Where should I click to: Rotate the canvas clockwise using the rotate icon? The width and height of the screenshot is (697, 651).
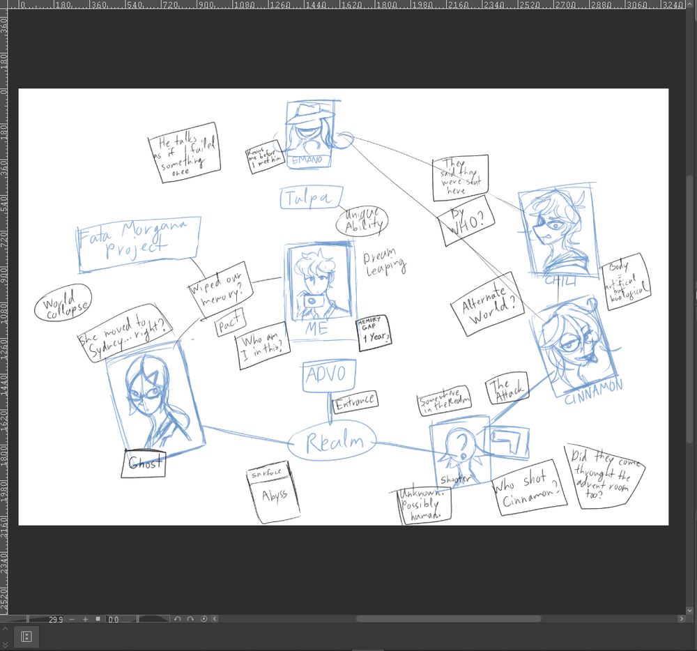pyautogui.click(x=190, y=619)
